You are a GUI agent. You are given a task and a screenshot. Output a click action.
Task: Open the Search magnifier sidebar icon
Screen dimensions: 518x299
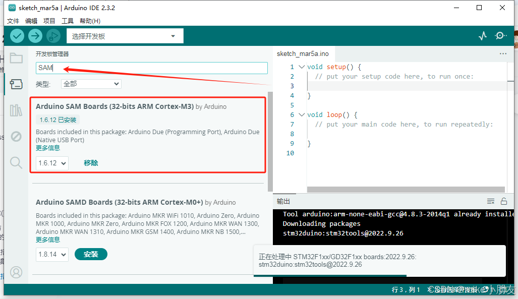click(16, 162)
